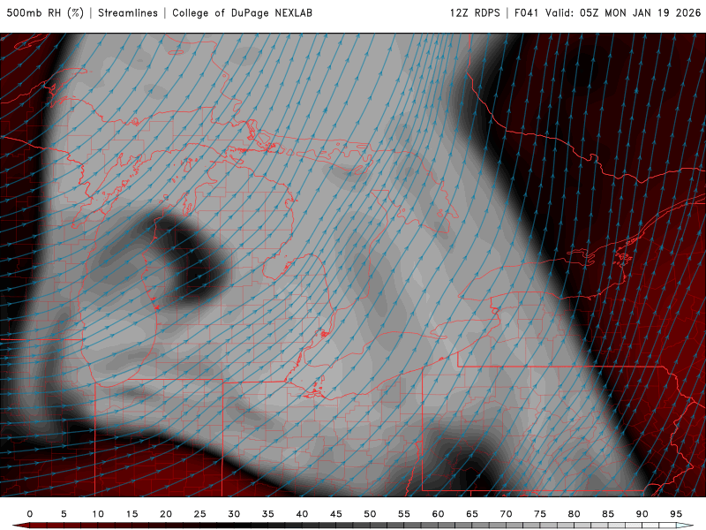Click the "College of DuPage NEXLAB" text
706x530 pixels.
point(242,13)
